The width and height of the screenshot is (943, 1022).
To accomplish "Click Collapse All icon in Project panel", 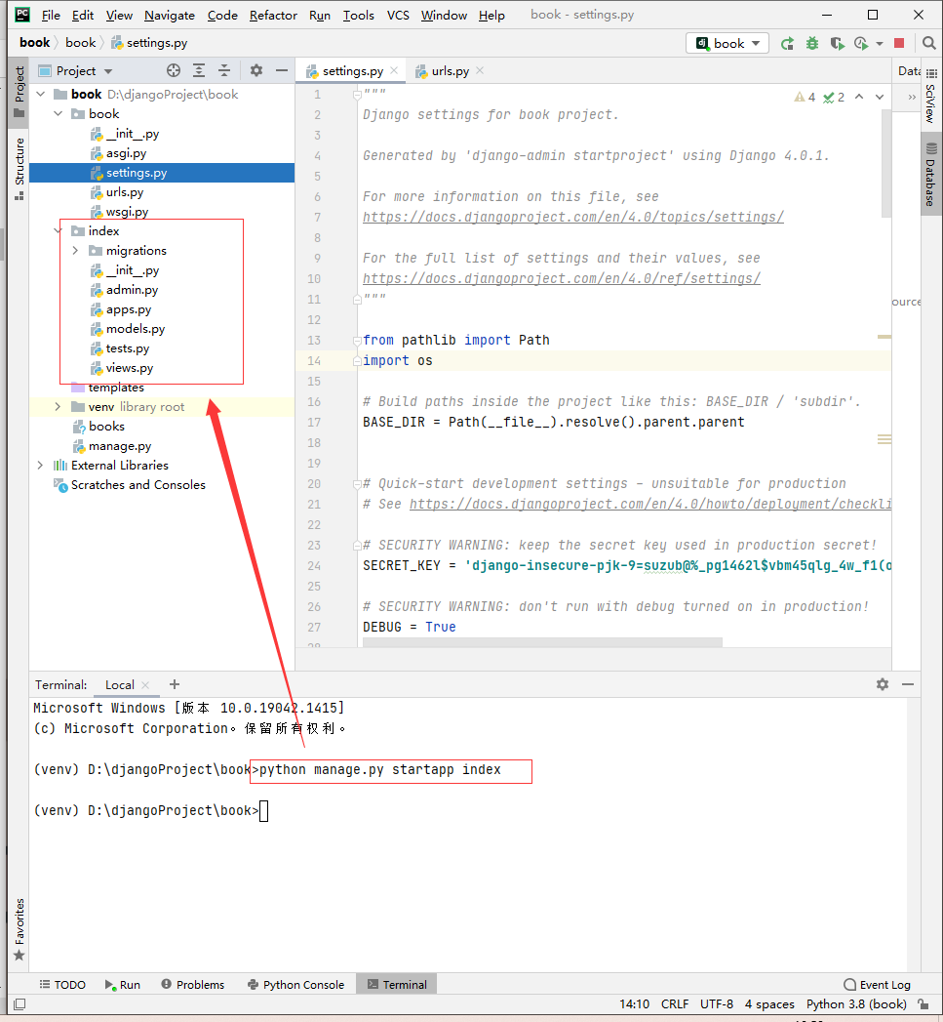I will coord(224,70).
